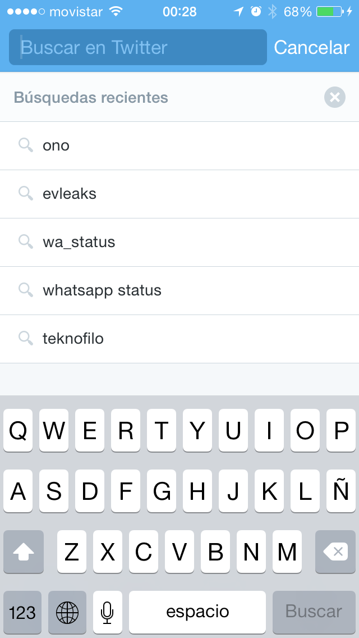Image resolution: width=359 pixels, height=638 pixels.
Task: Tap the magnifier icon beside evleaks
Action: coord(26,194)
